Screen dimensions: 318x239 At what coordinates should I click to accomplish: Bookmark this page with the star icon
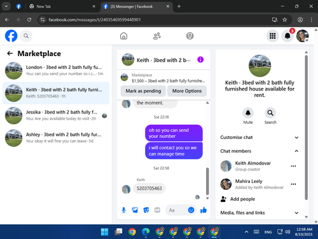coord(284,20)
